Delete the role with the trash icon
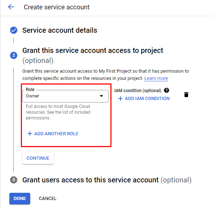The height and width of the screenshot is (209, 214). point(186,95)
